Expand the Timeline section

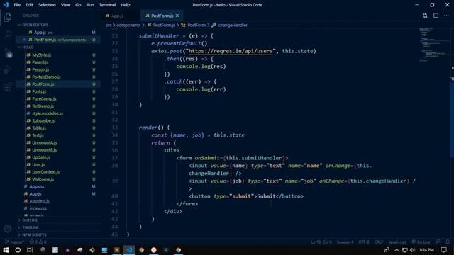(x=58, y=227)
